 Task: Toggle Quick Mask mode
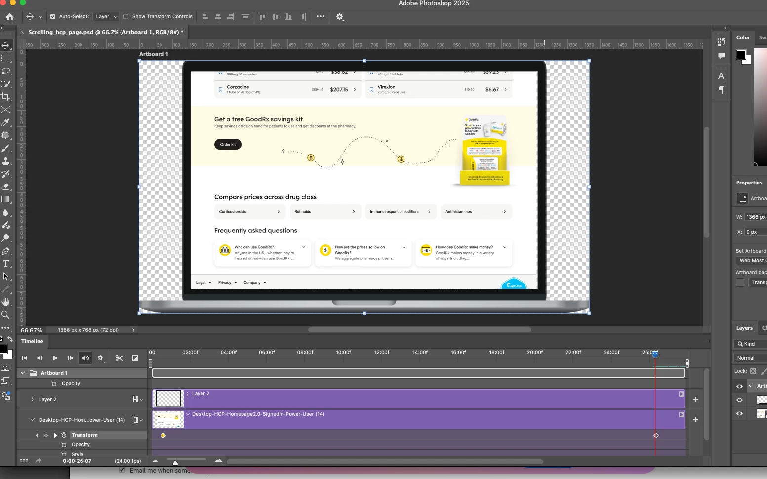point(6,368)
